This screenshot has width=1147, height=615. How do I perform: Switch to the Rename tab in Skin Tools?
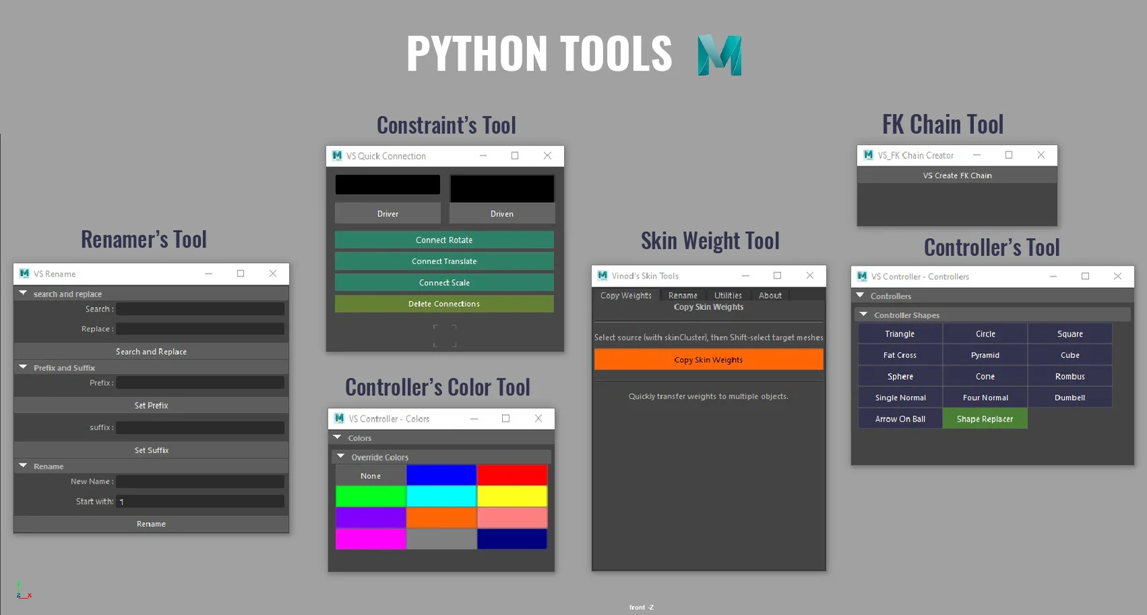tap(683, 295)
